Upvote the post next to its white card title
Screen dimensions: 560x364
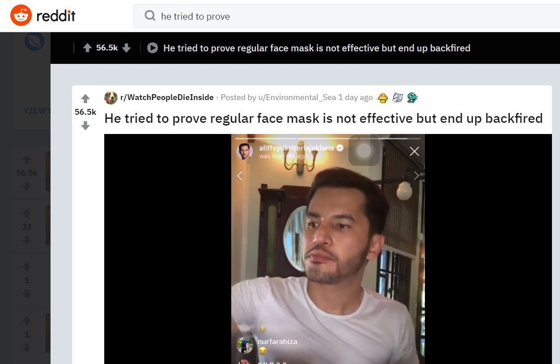[x=85, y=99]
